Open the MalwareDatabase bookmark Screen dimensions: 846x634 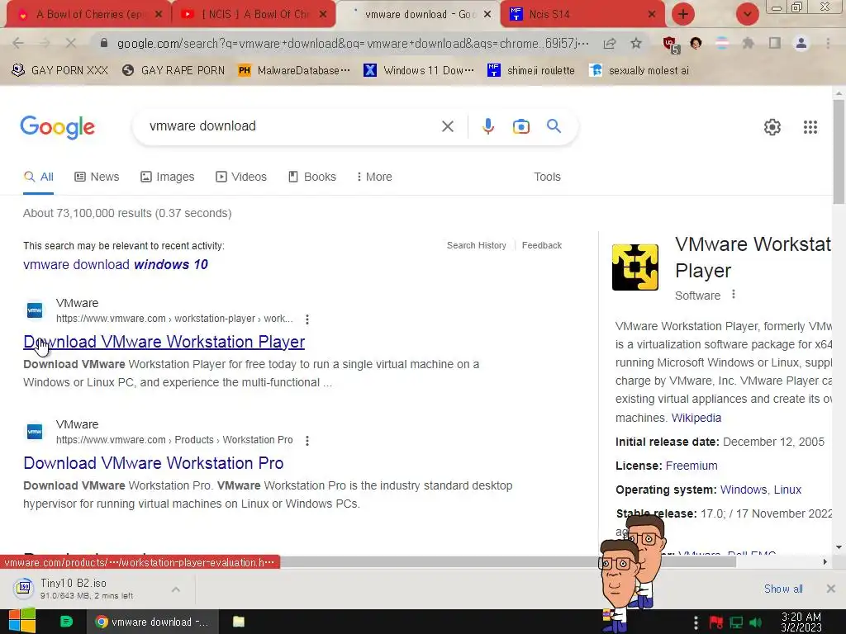click(294, 71)
